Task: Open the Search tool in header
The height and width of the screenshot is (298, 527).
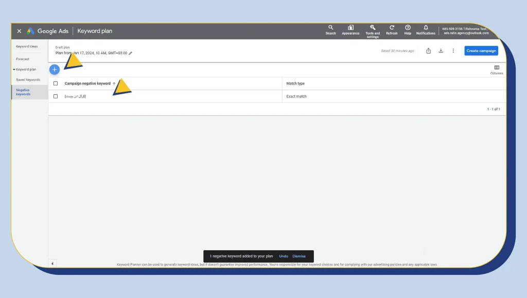Action: pos(331,30)
